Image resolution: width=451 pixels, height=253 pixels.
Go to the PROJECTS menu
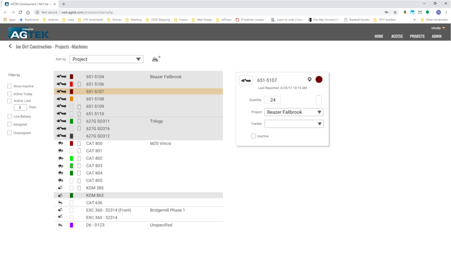click(x=417, y=36)
